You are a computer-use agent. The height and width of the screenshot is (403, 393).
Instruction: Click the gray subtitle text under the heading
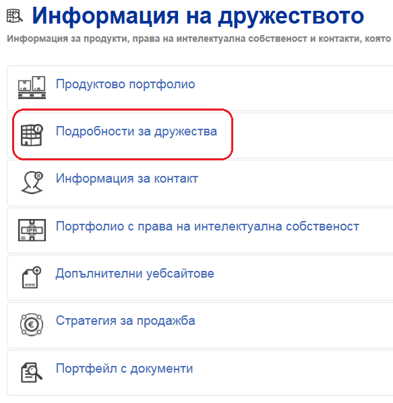pos(199,38)
